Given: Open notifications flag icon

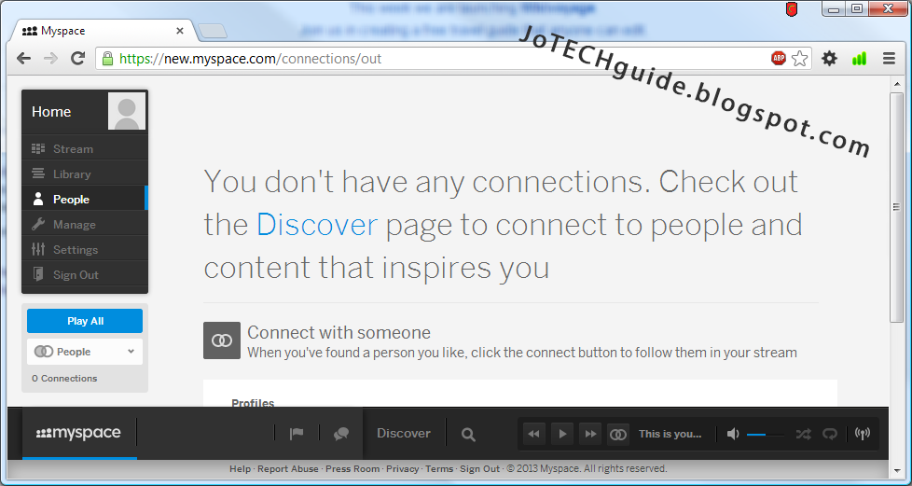Looking at the screenshot, I should click(x=297, y=434).
